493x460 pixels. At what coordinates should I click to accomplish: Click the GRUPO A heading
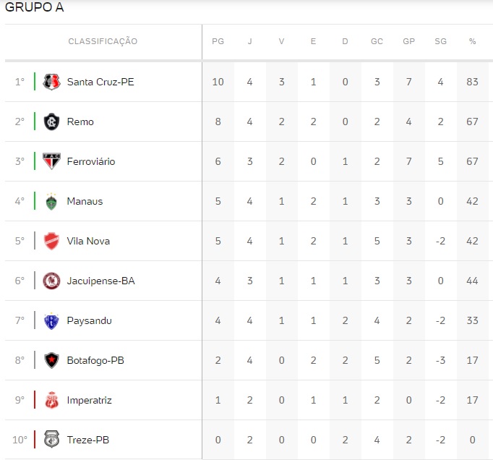tap(35, 8)
